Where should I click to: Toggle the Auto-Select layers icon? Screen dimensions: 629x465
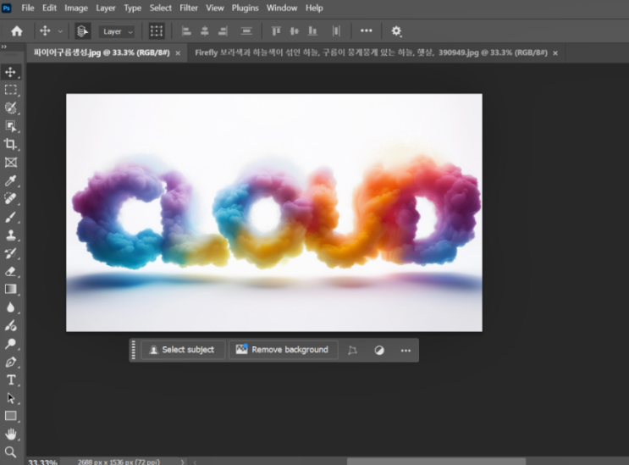pyautogui.click(x=83, y=30)
